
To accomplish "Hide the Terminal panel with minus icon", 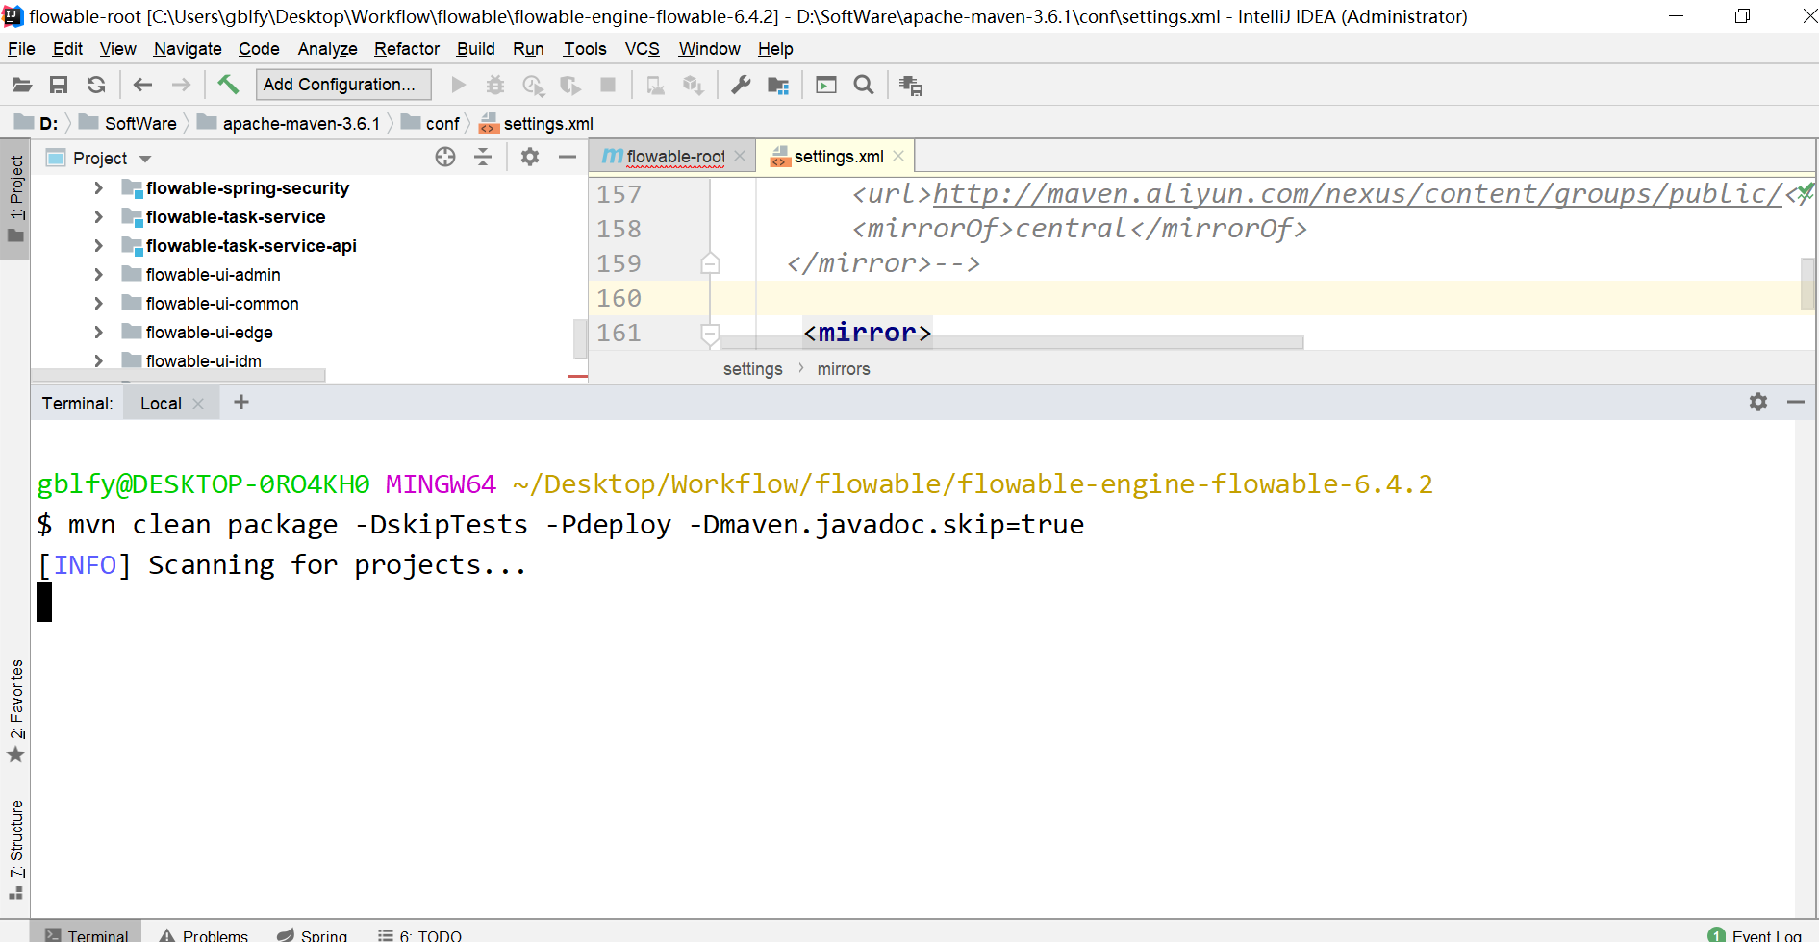I will (1796, 402).
